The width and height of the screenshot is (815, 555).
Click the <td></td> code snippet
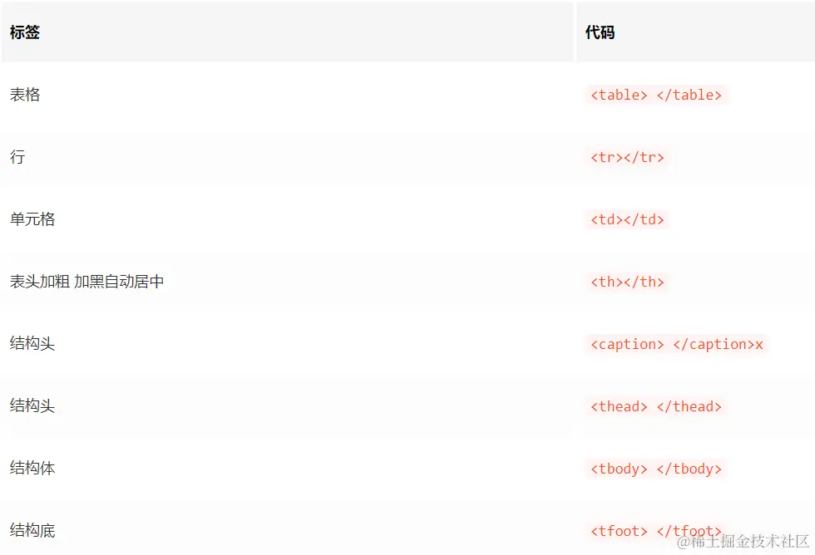click(x=627, y=219)
